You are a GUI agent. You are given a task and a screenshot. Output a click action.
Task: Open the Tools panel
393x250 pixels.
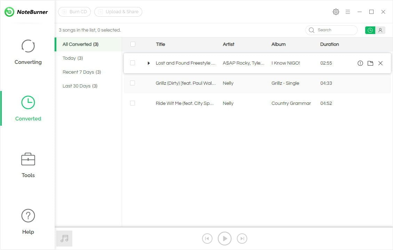point(28,165)
